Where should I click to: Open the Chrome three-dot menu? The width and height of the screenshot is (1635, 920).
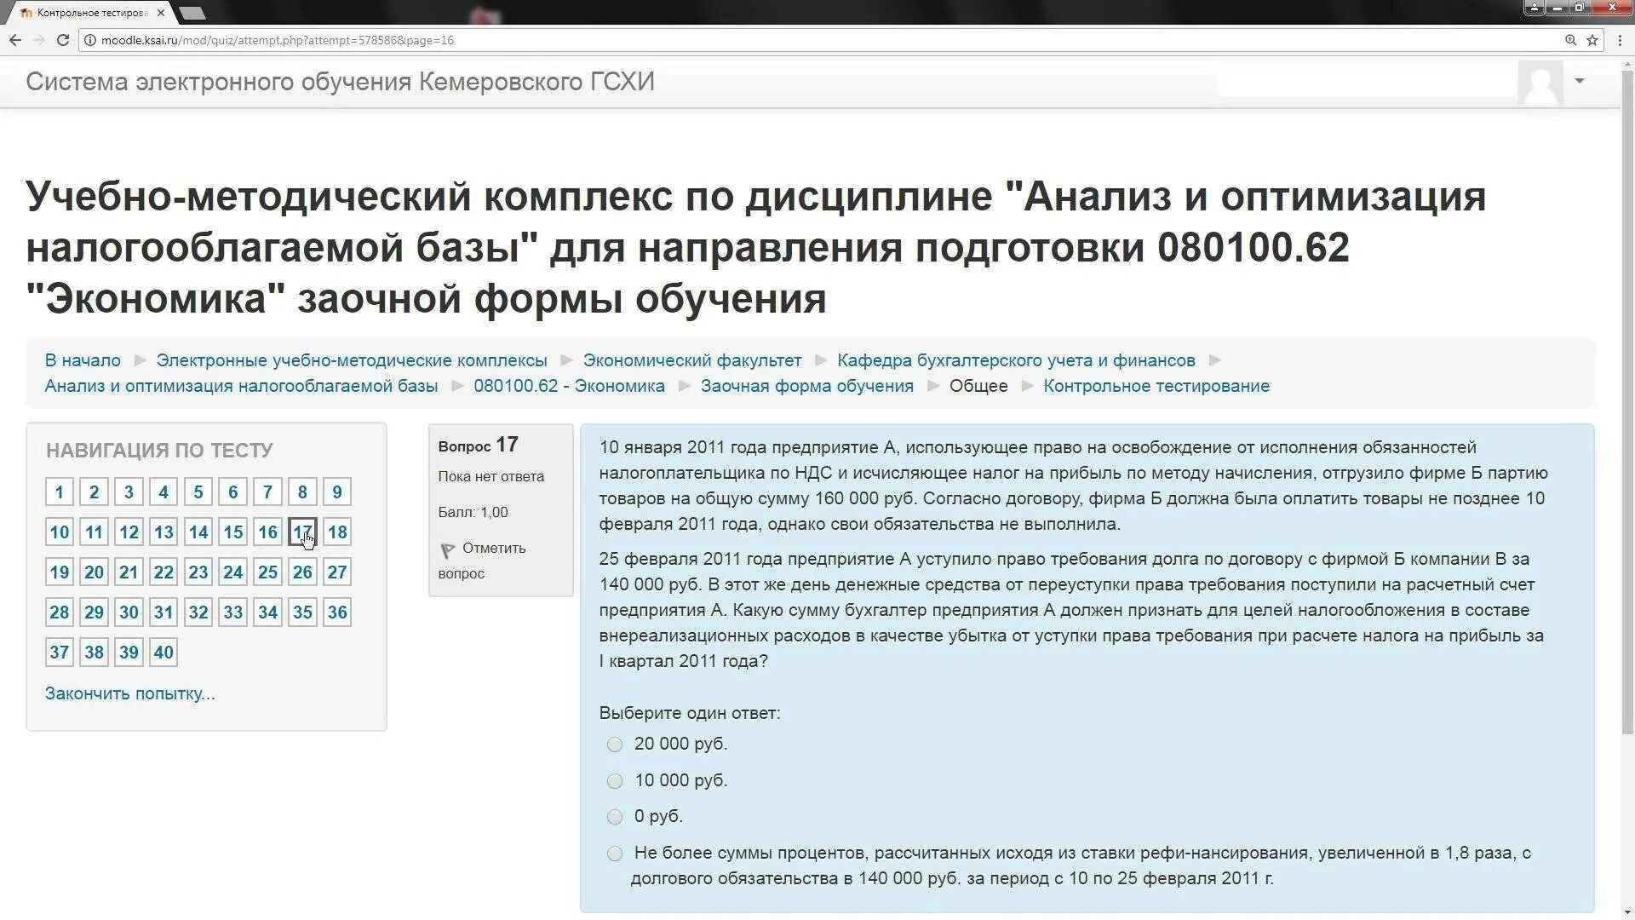pos(1620,40)
